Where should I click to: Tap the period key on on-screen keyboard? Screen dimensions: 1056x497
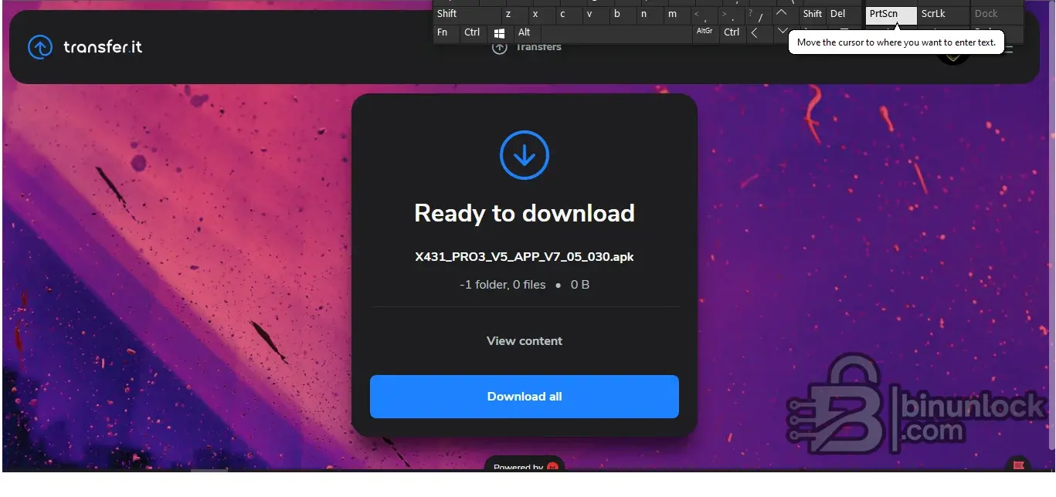pyautogui.click(x=731, y=15)
